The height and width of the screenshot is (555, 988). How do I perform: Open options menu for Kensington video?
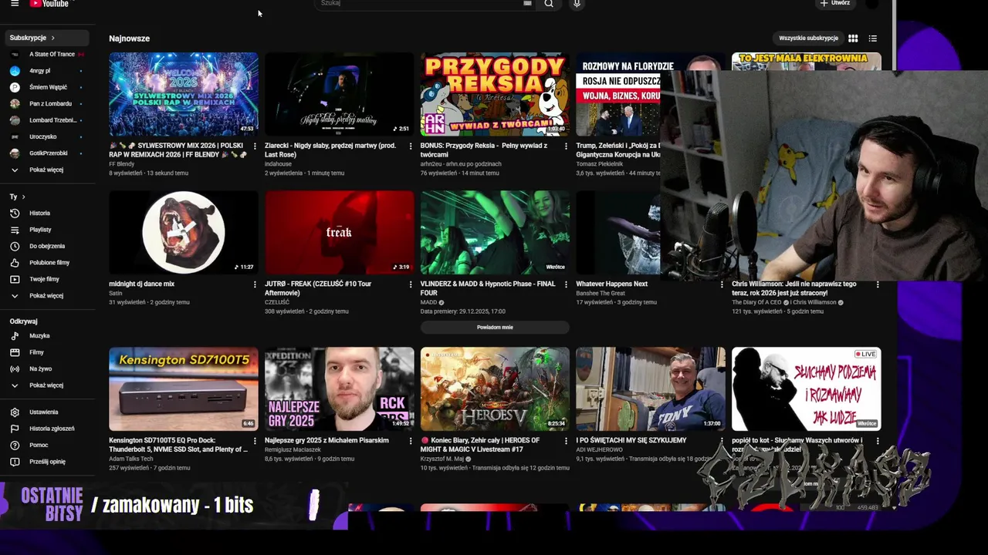[255, 441]
